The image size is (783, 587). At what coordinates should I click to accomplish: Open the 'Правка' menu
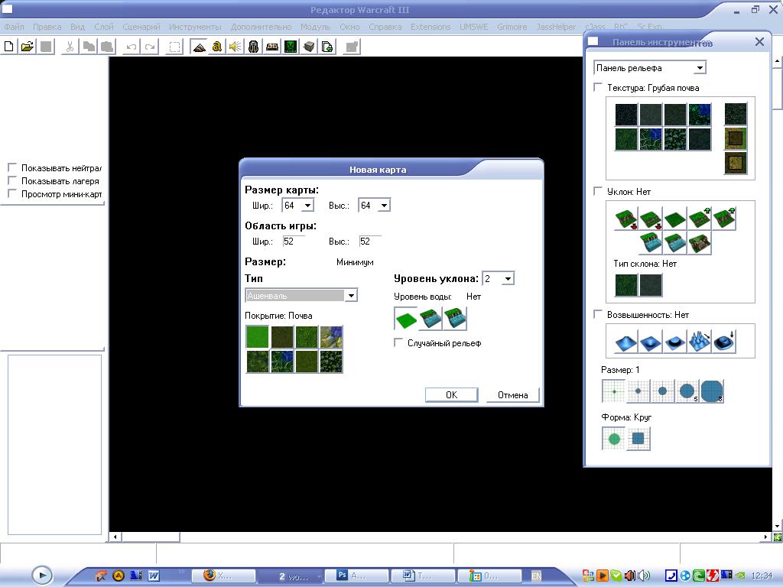[47, 27]
